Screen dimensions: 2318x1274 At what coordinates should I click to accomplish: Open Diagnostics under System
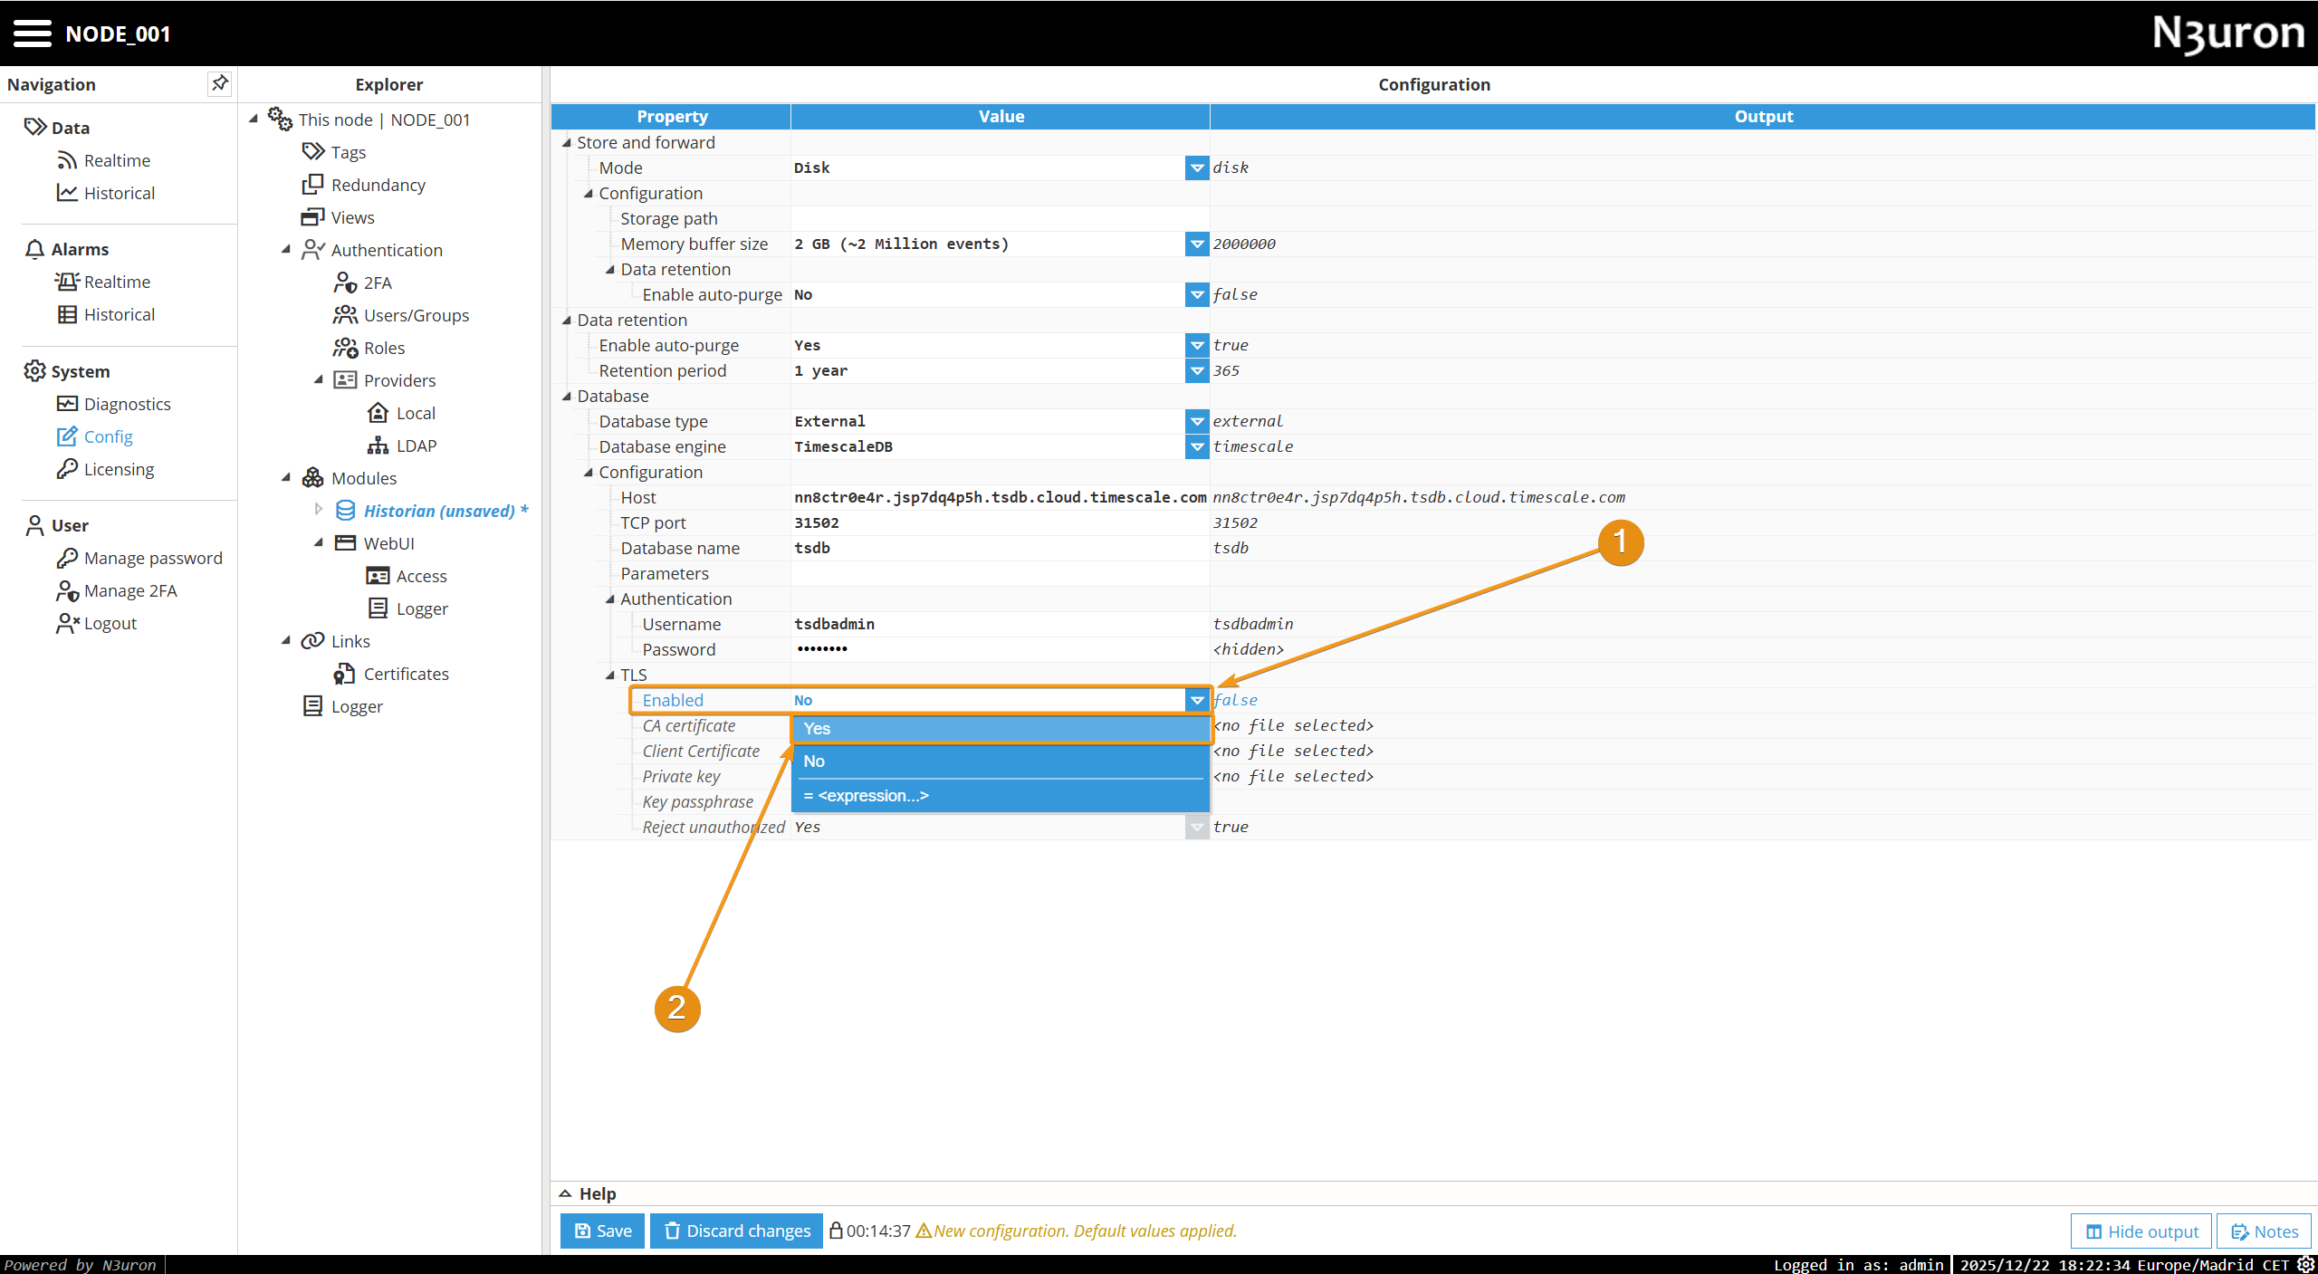(x=127, y=404)
